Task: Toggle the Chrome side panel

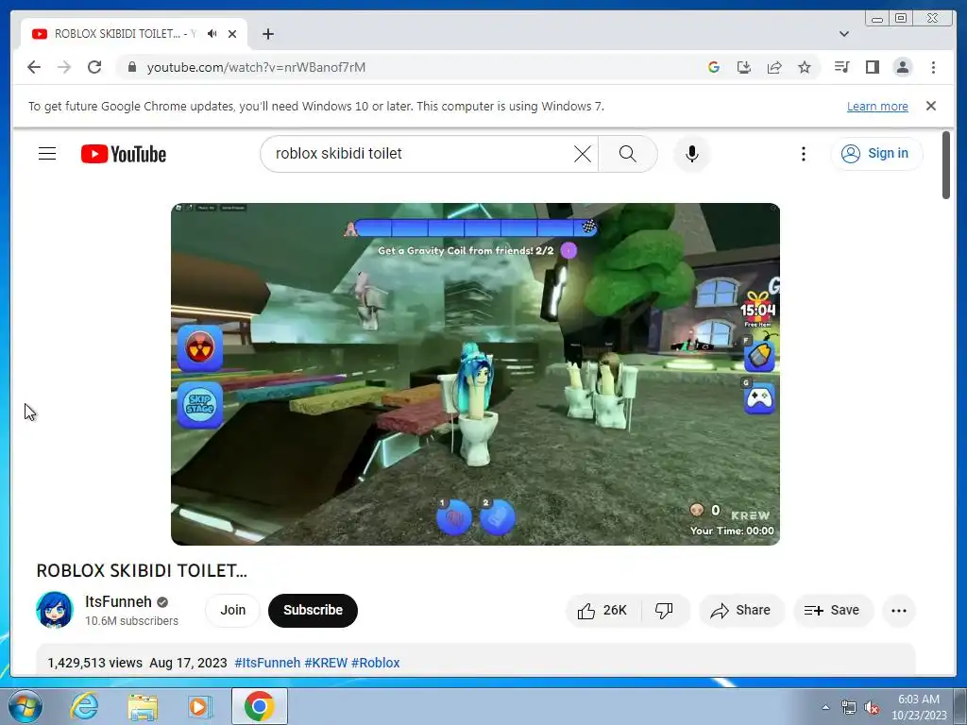Action: pos(872,67)
